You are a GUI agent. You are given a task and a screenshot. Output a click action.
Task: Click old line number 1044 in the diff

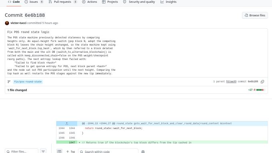click(62, 128)
